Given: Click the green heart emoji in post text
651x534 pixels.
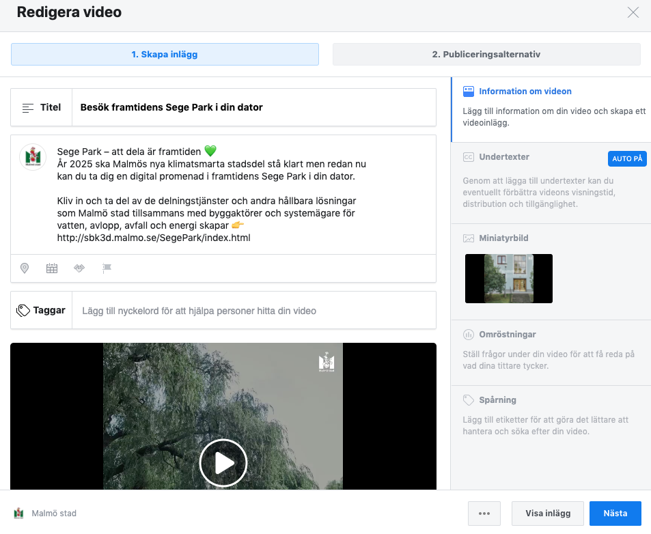Looking at the screenshot, I should click(x=210, y=151).
